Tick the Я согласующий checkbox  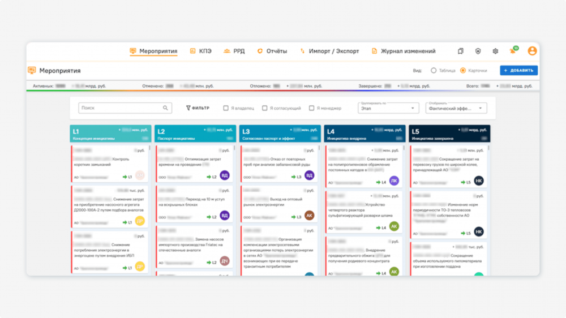[x=264, y=108]
